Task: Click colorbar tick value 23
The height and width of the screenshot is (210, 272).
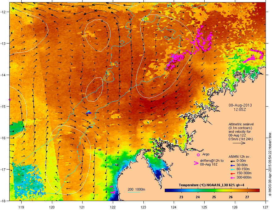Action: coord(181,197)
